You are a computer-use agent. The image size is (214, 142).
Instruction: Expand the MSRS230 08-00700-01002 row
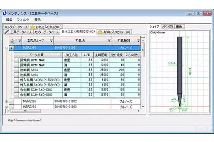point(7,102)
